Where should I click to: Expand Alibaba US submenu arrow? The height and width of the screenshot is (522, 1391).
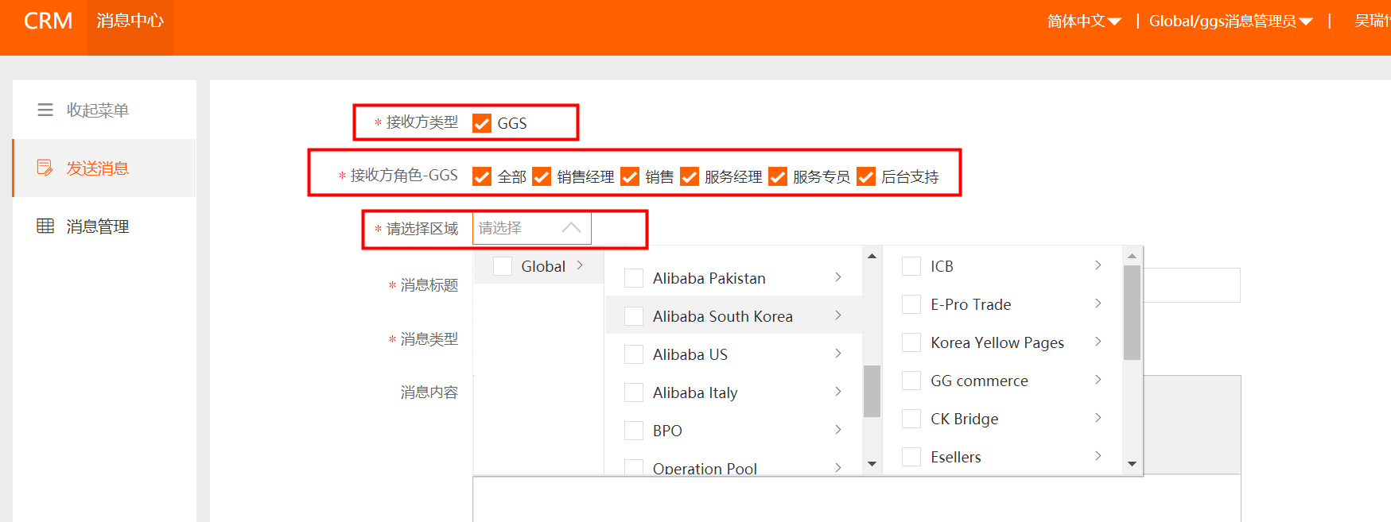(838, 354)
